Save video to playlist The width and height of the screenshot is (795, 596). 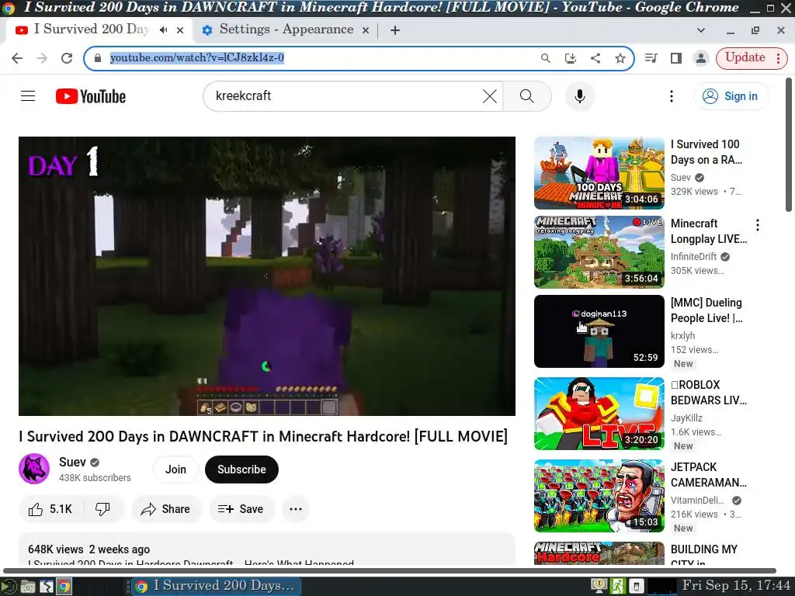coord(241,509)
